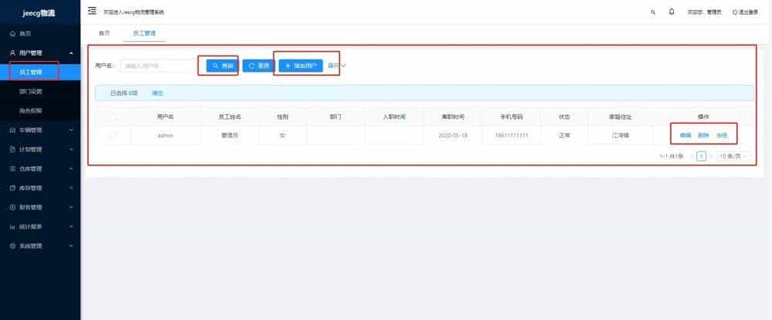
Task: Focus the 用户名 search input field
Action: tap(158, 66)
